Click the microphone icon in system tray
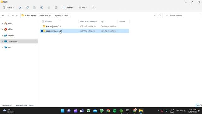Image resolution: width=202 pixels, height=114 pixels. click(166, 111)
